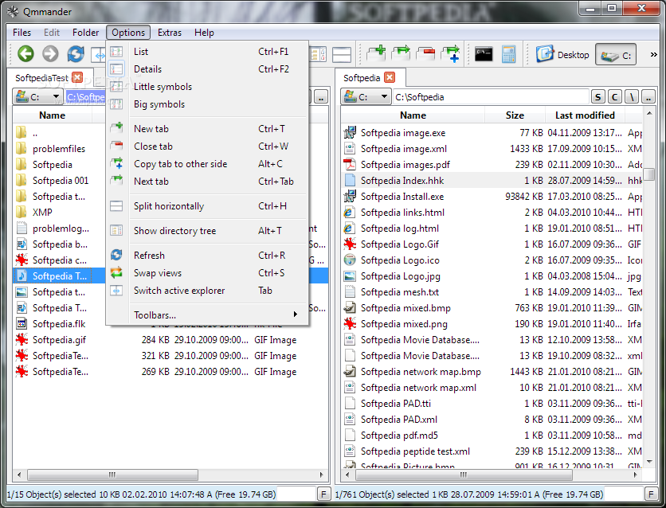Open the Files menu
The width and height of the screenshot is (666, 508).
tap(22, 33)
